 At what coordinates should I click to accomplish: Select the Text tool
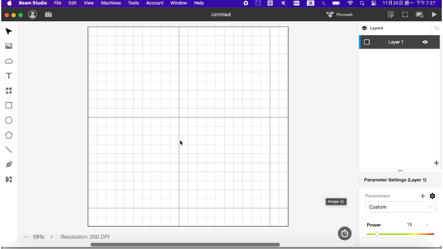coord(9,76)
